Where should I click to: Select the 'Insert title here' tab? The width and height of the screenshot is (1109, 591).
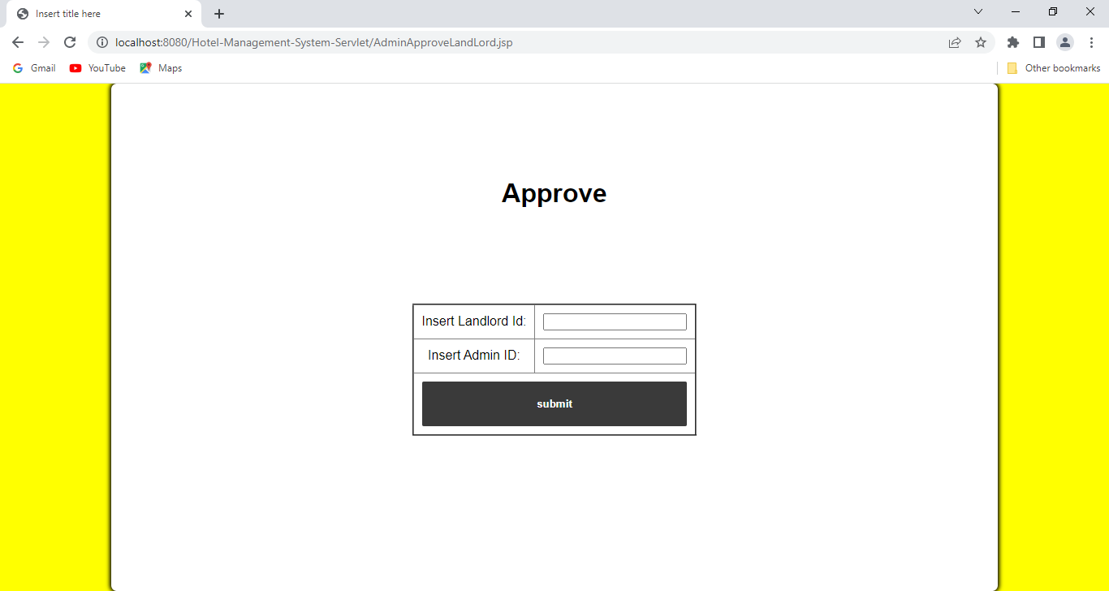coord(104,14)
